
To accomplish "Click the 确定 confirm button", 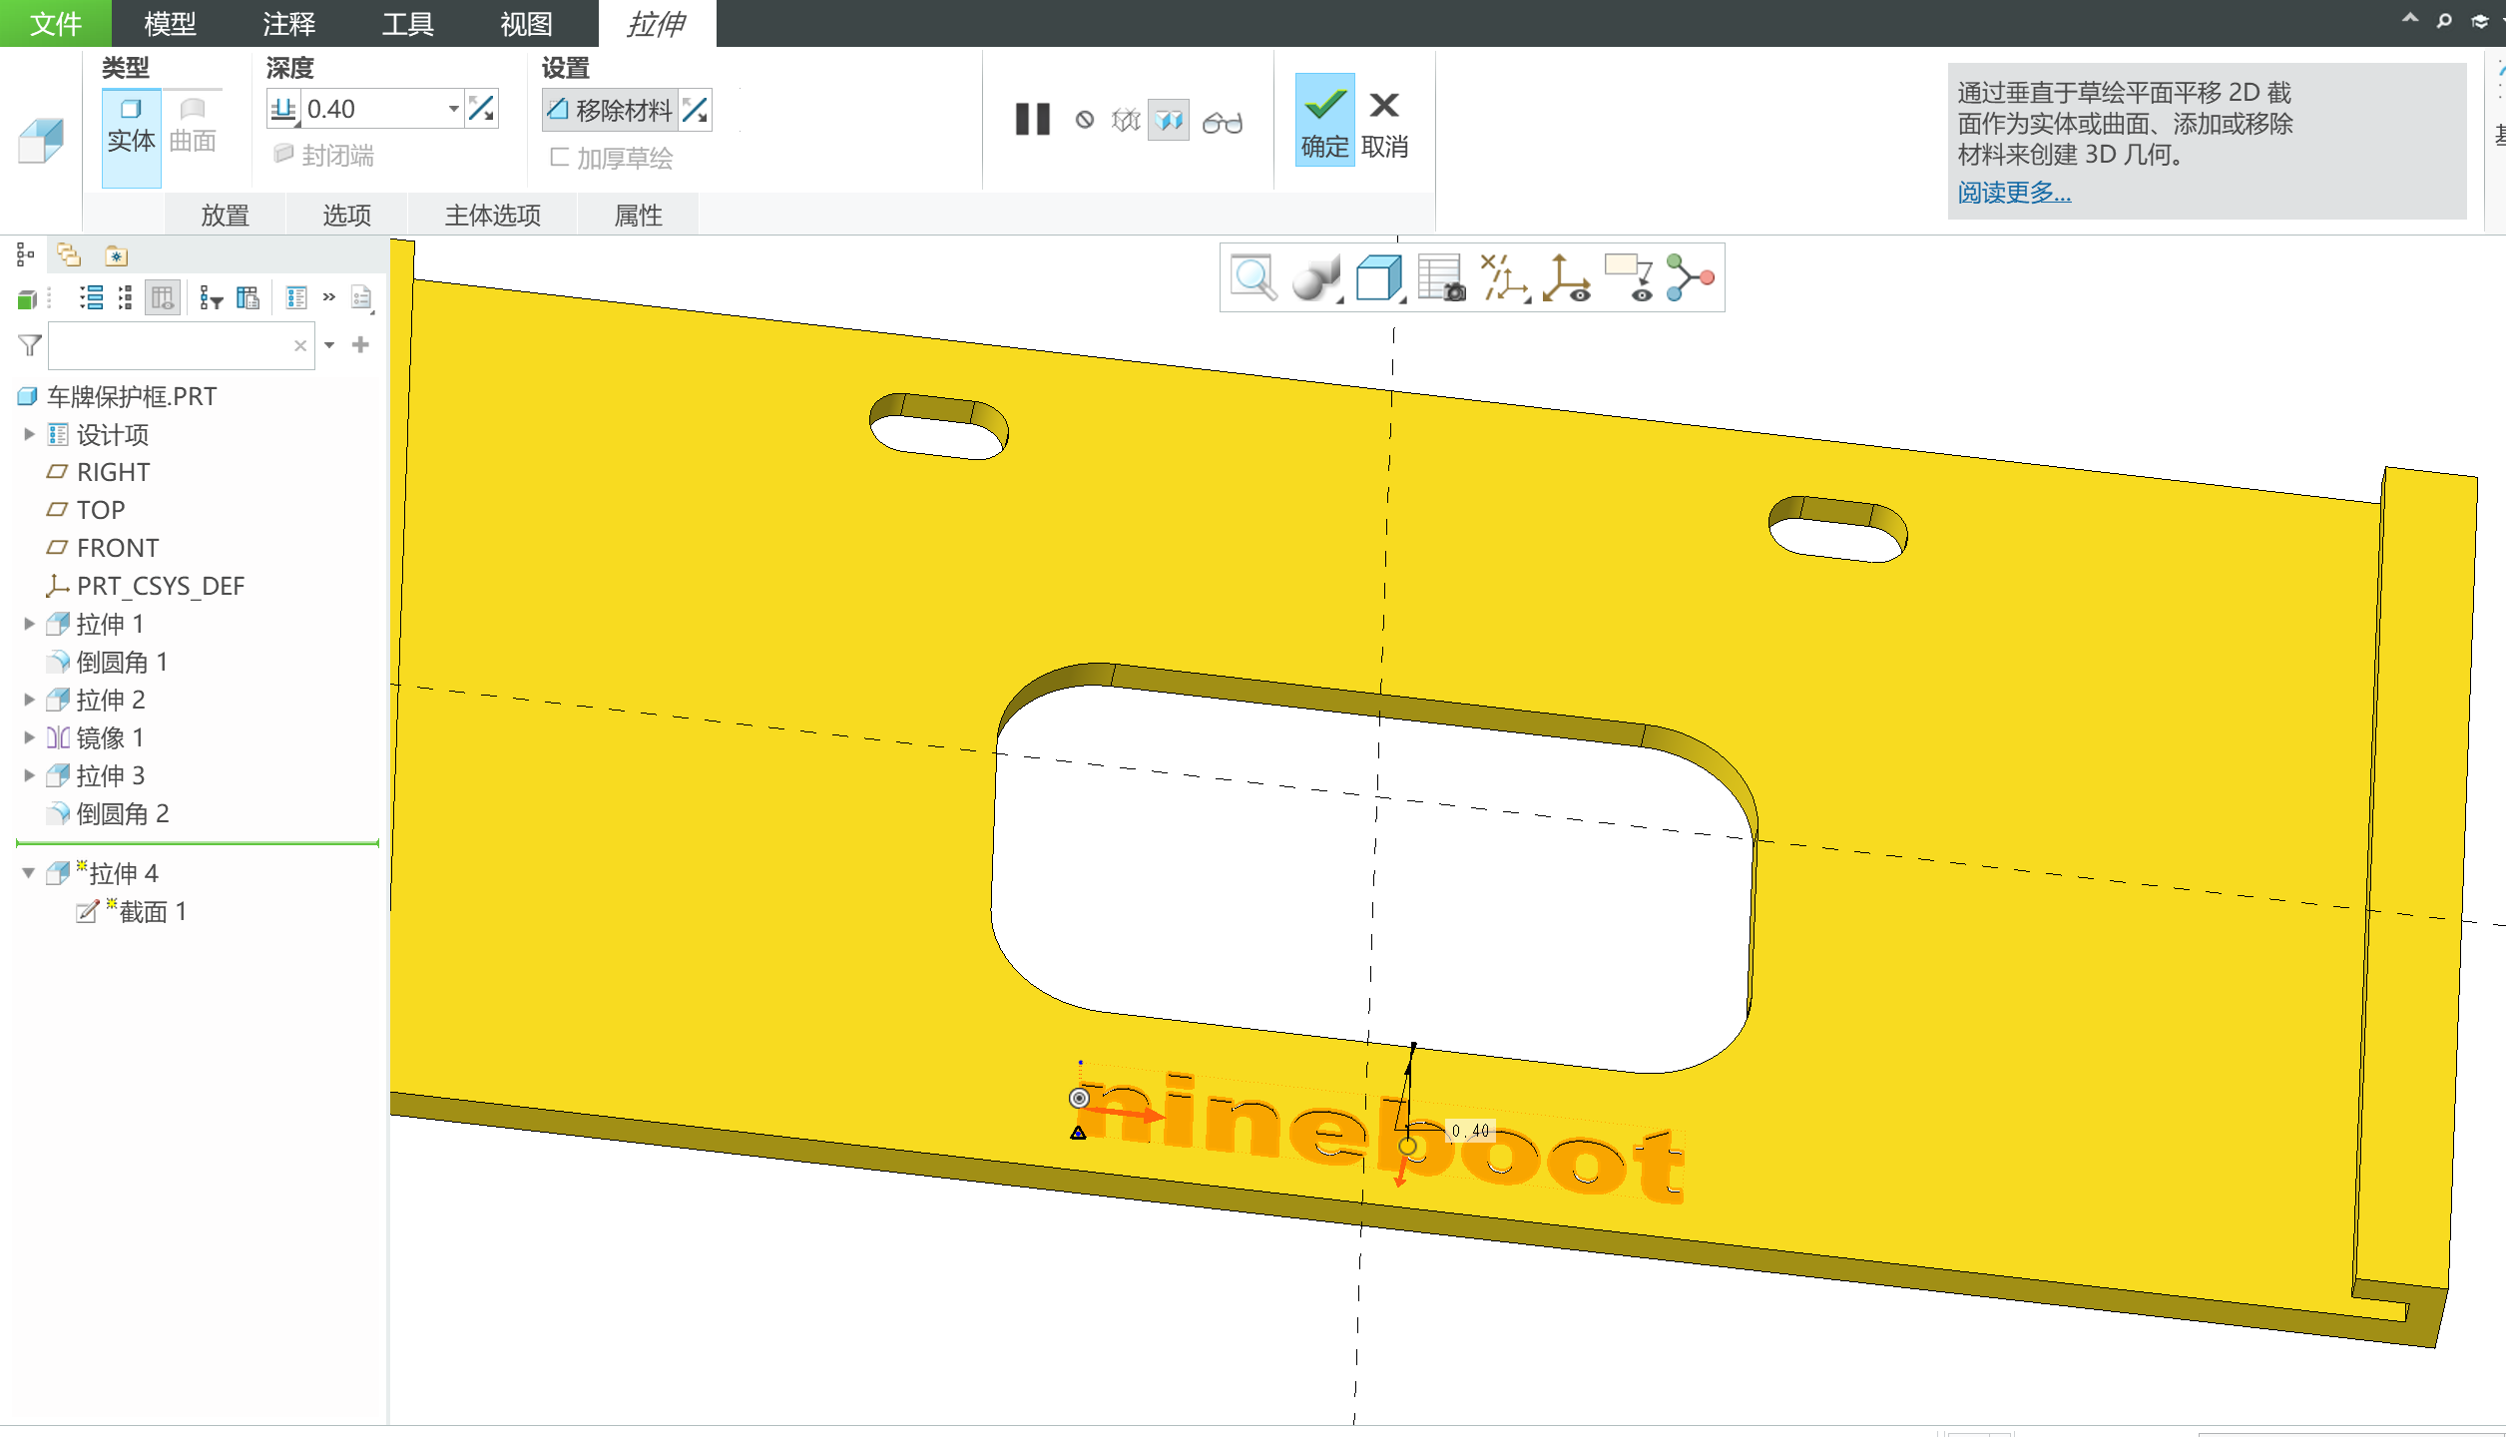I will click(x=1324, y=121).
